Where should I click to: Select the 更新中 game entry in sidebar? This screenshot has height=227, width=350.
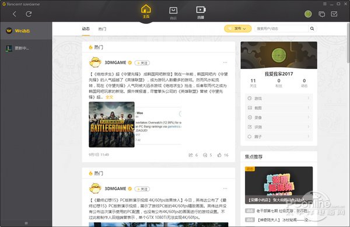(26, 48)
